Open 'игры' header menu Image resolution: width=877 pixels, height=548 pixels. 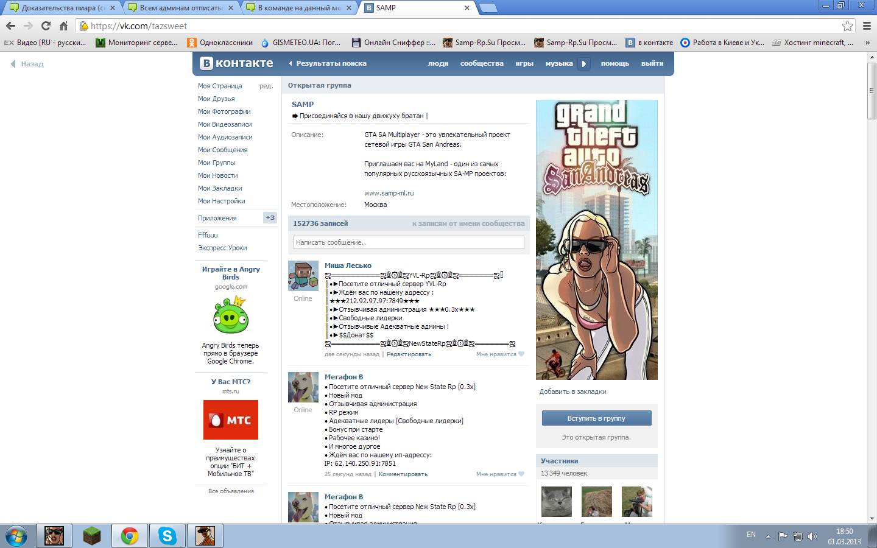tap(524, 63)
